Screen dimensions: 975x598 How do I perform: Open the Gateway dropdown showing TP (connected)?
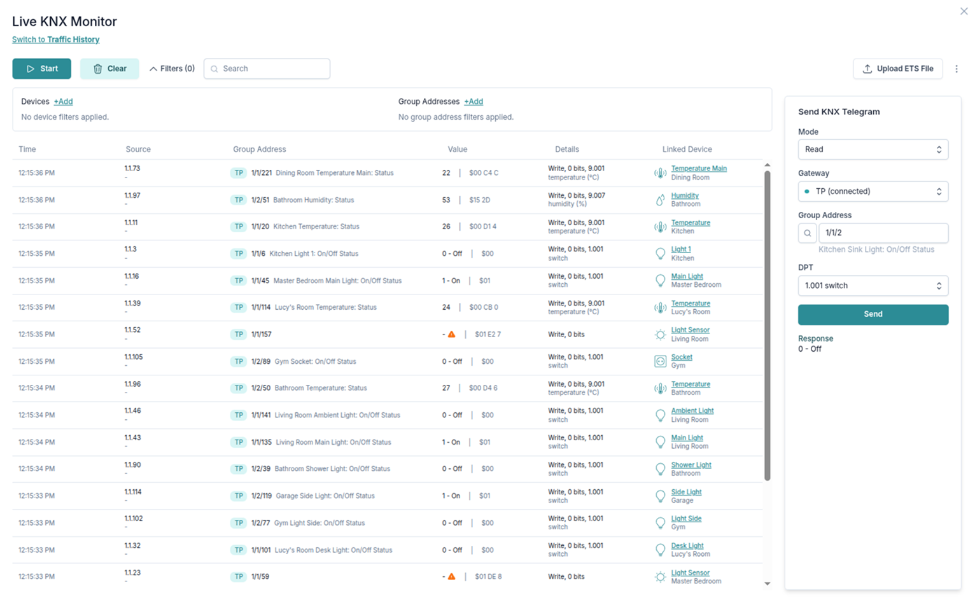tap(873, 191)
